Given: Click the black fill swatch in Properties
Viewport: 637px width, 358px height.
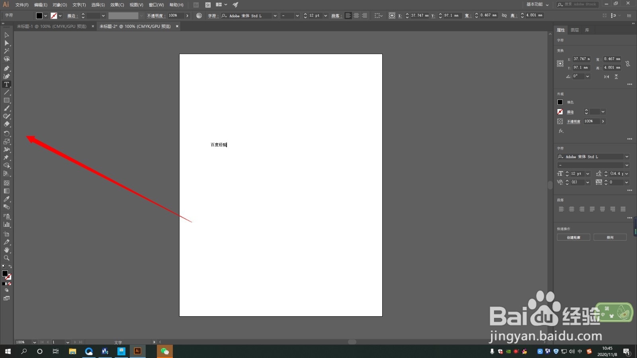Looking at the screenshot, I should [560, 102].
